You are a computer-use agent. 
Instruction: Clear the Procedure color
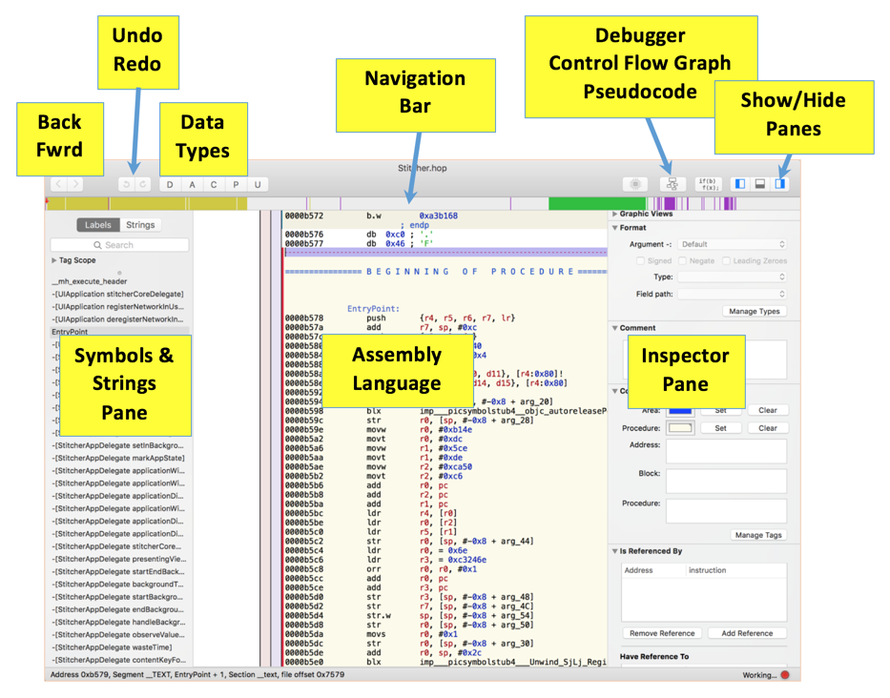pos(767,428)
